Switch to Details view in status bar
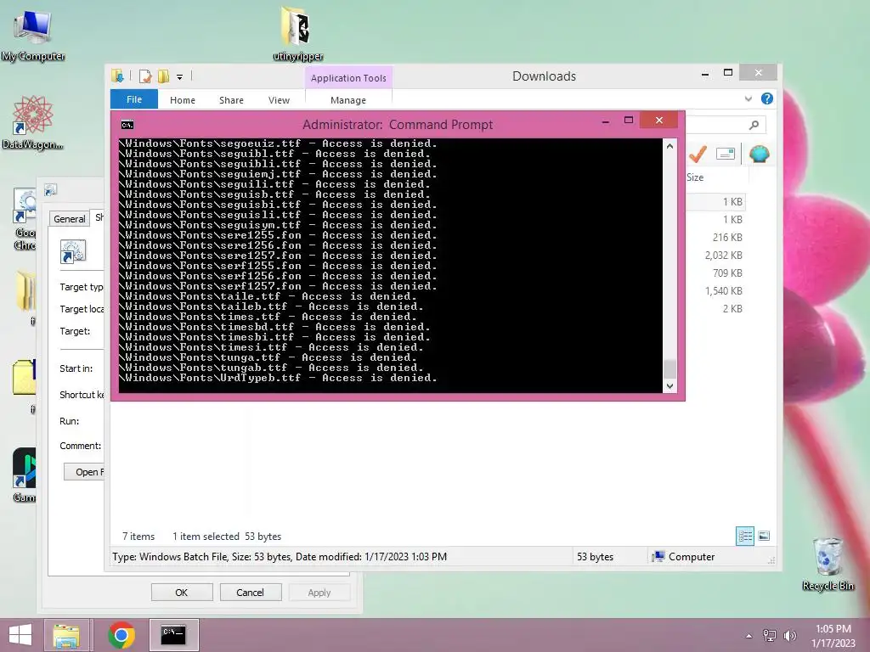 pos(744,536)
